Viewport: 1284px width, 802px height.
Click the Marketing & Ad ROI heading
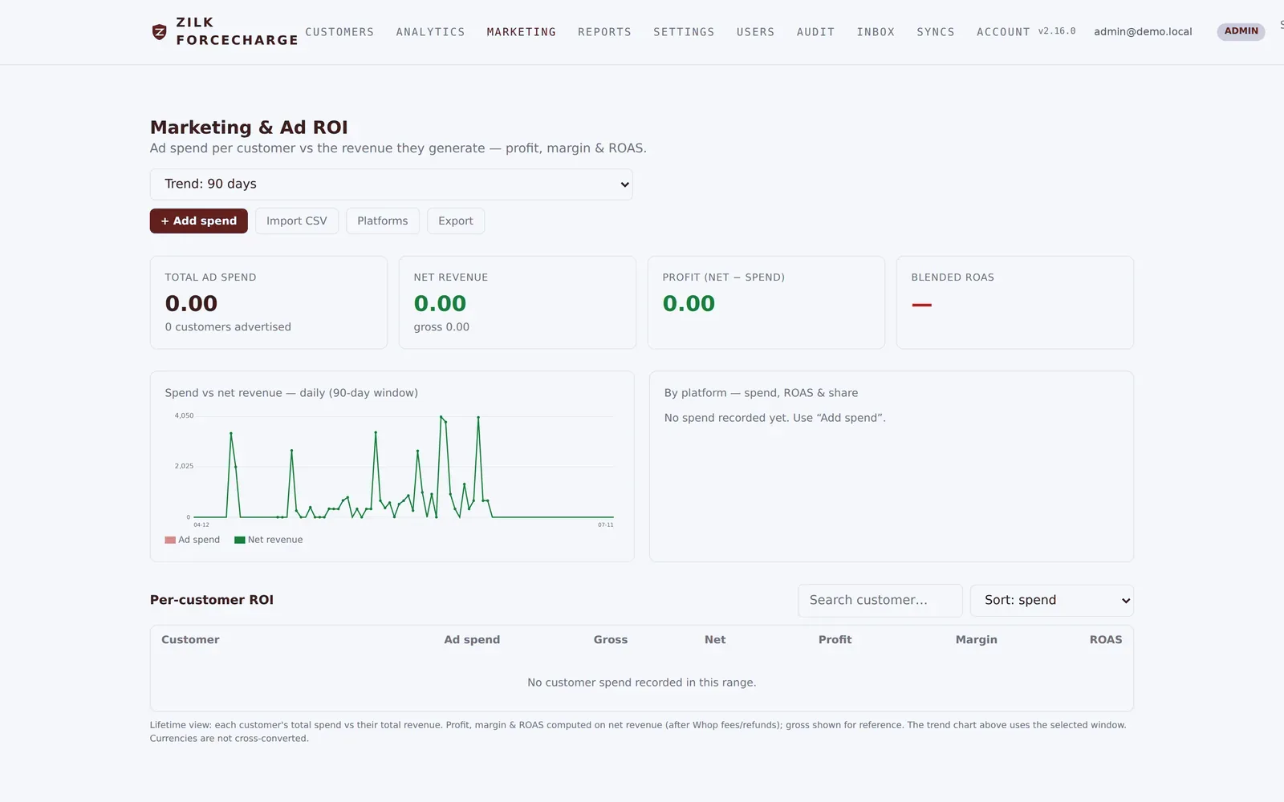point(249,128)
